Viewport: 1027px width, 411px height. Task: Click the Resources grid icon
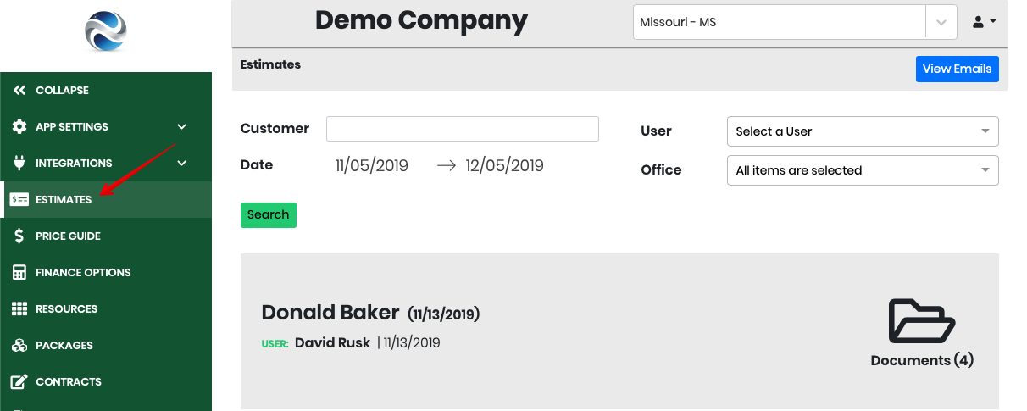pyautogui.click(x=19, y=308)
